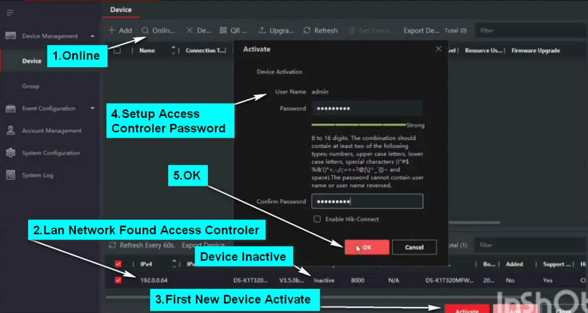
Task: Open System Configuration gear icon
Action: 10,152
